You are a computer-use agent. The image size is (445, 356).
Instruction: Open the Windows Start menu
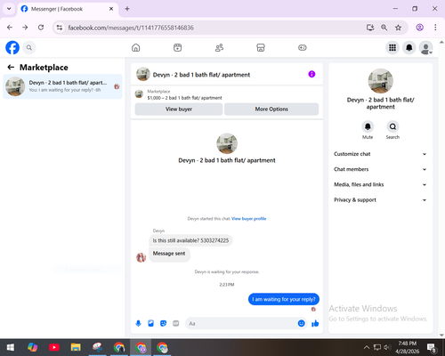pos(11,347)
